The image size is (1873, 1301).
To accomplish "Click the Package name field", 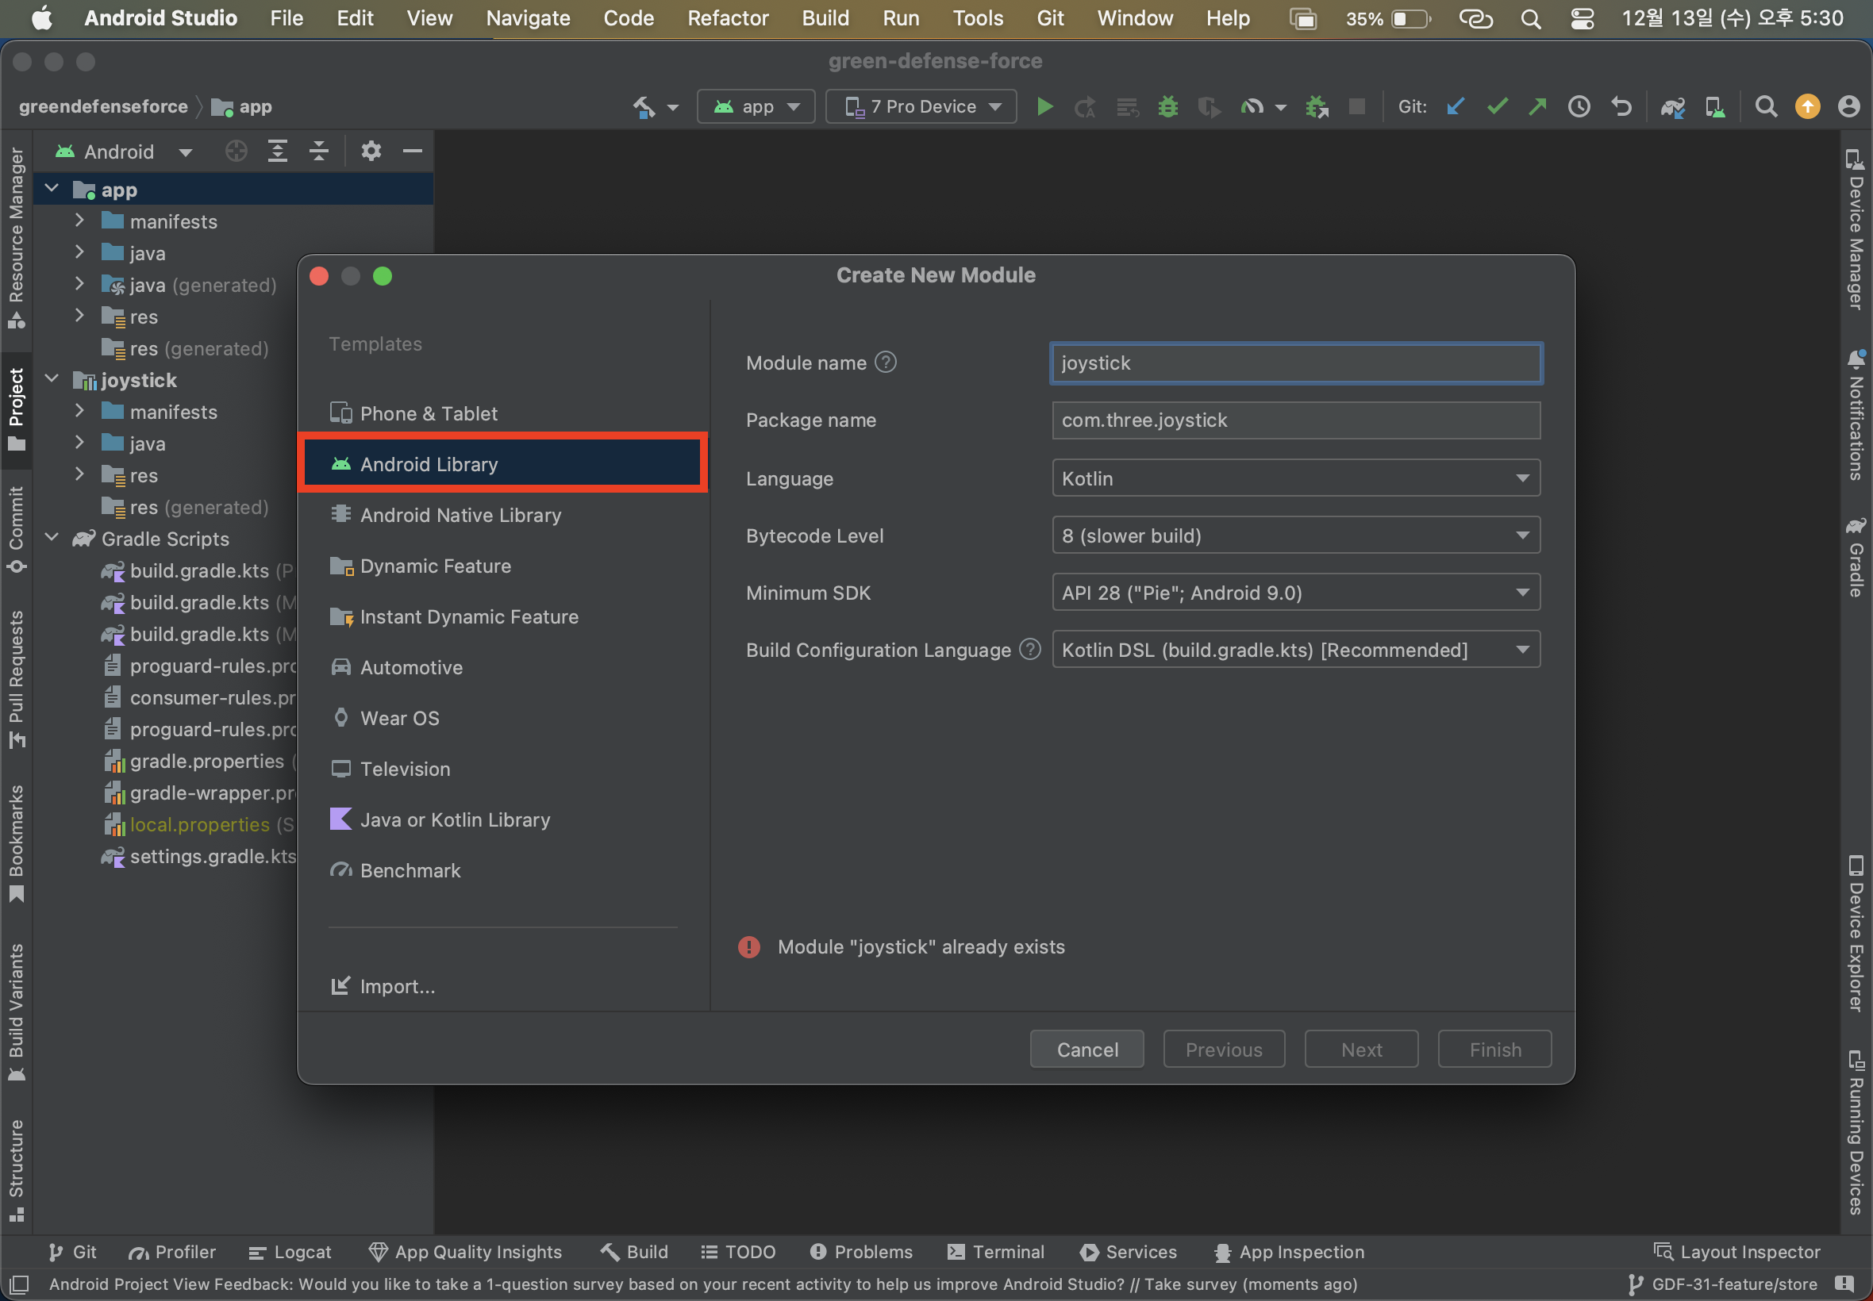I will pyautogui.click(x=1295, y=420).
